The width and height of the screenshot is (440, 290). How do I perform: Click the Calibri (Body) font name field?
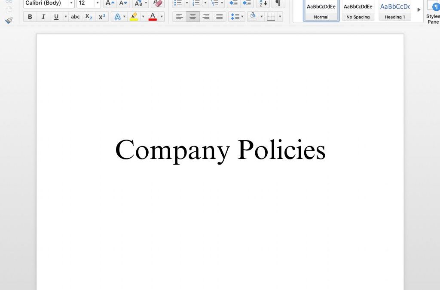(46, 3)
